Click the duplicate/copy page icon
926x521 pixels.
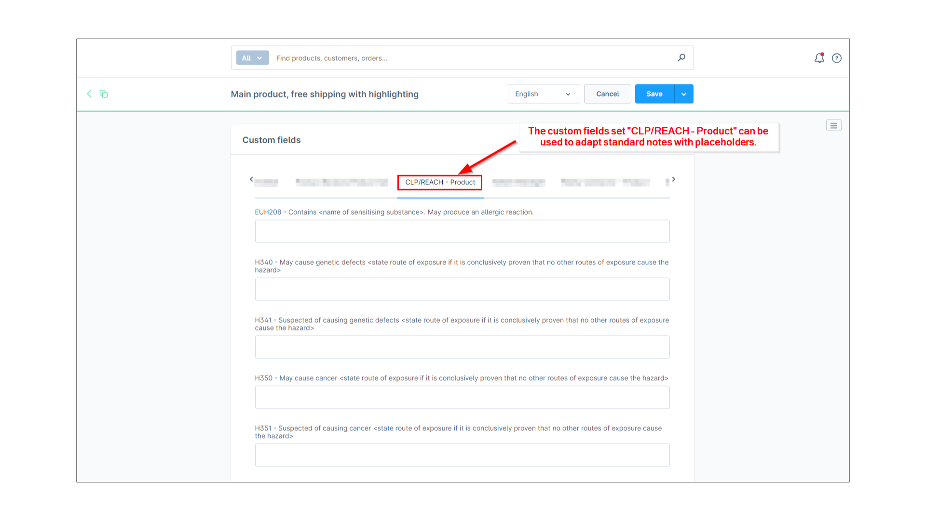104,94
